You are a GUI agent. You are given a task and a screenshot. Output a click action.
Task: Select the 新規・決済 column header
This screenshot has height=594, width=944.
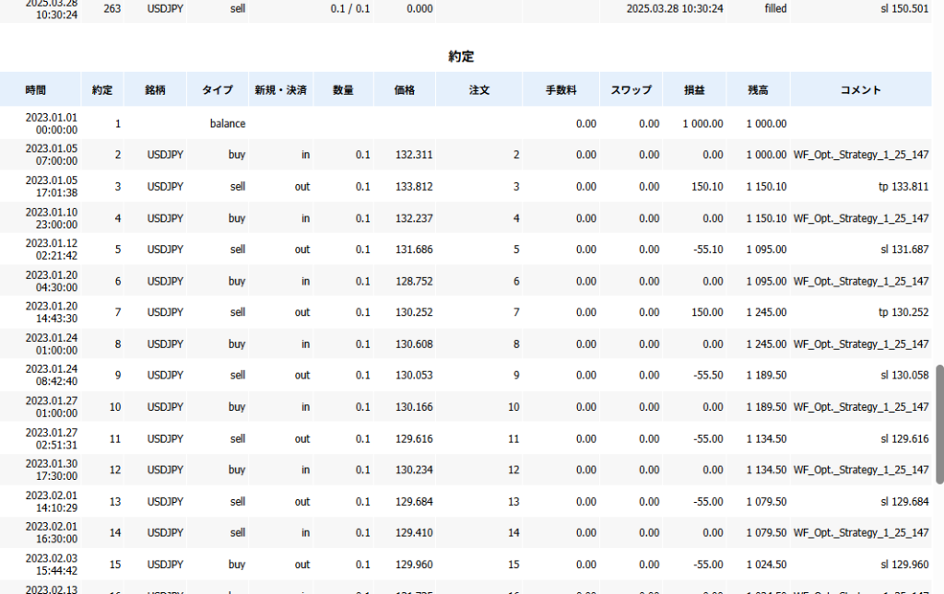(281, 90)
